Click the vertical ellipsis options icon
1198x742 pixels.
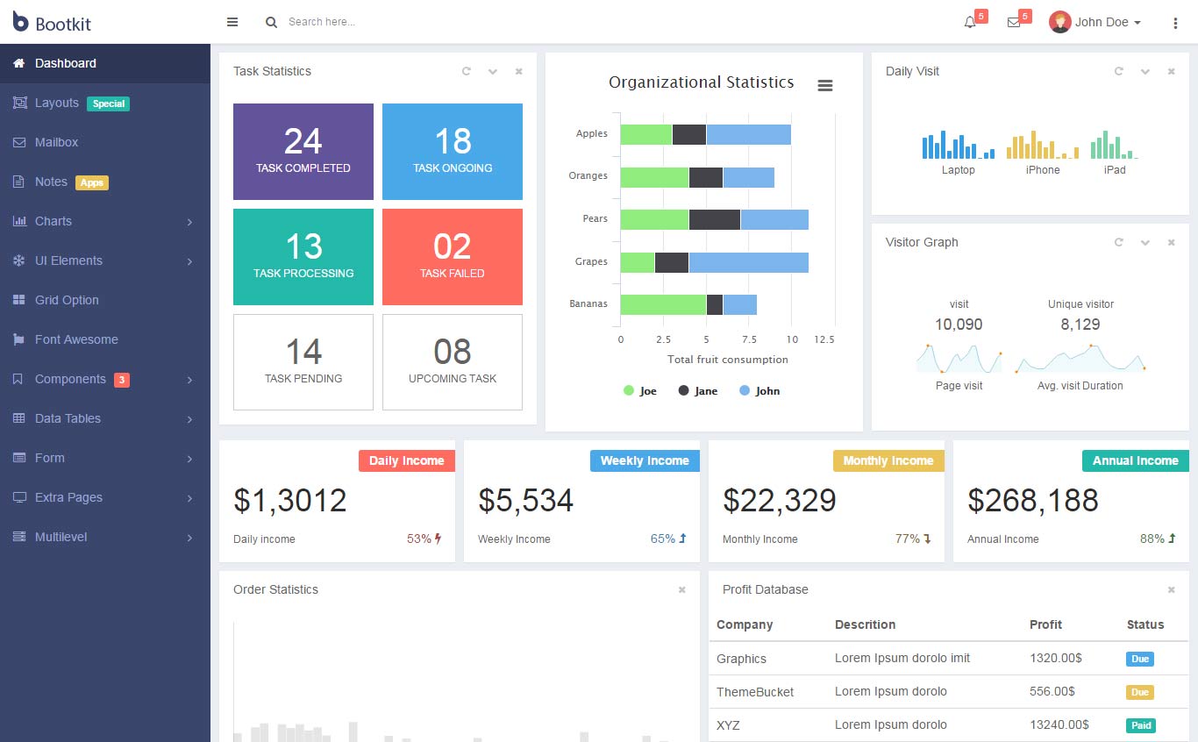coord(1175,23)
